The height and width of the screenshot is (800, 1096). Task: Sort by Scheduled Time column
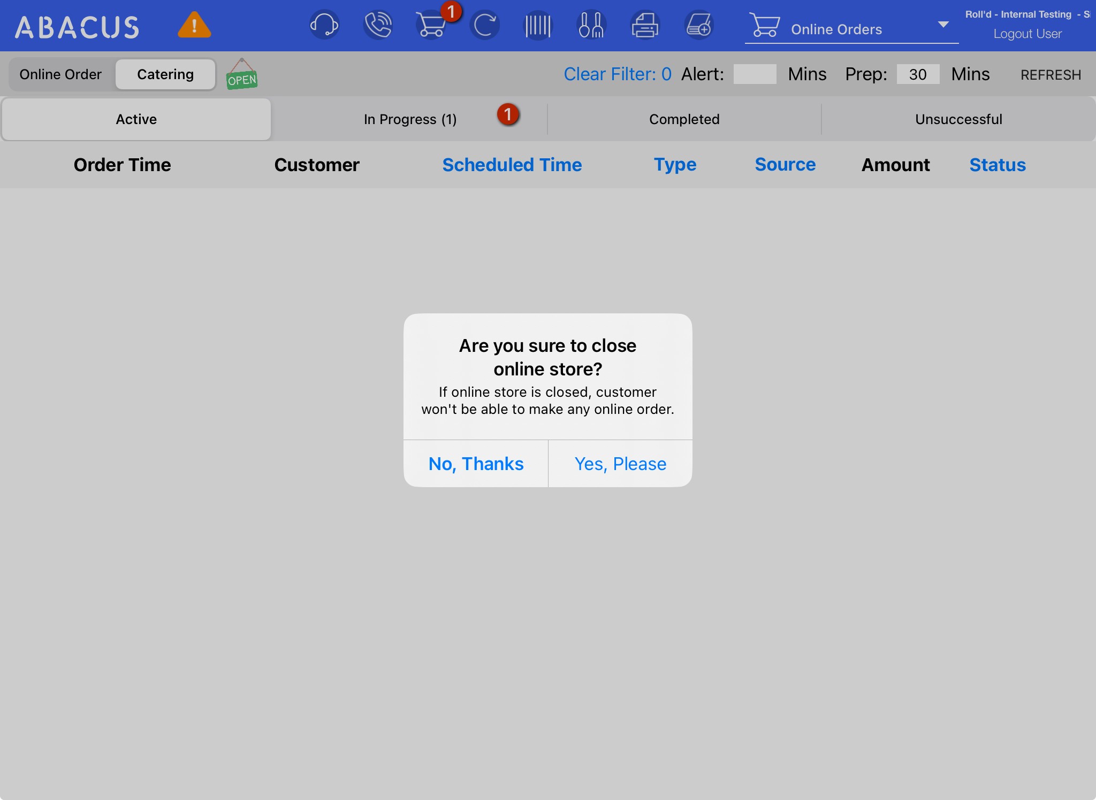[512, 165]
